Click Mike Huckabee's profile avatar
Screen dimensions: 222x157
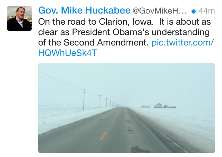[x=19, y=18]
